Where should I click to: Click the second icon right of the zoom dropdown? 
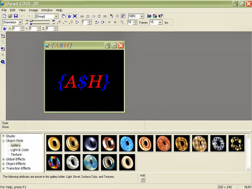pyautogui.click(x=155, y=16)
